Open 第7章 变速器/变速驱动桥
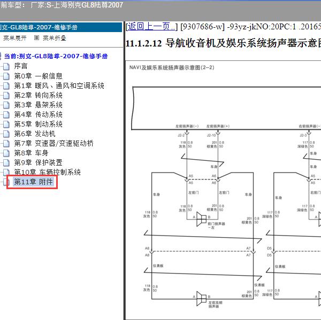Viewport: 321px width, 320px height. 53,143
